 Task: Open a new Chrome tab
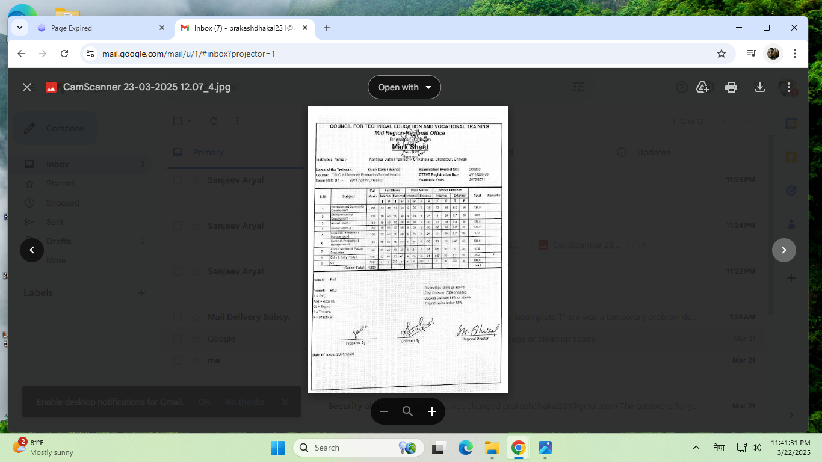click(x=327, y=28)
